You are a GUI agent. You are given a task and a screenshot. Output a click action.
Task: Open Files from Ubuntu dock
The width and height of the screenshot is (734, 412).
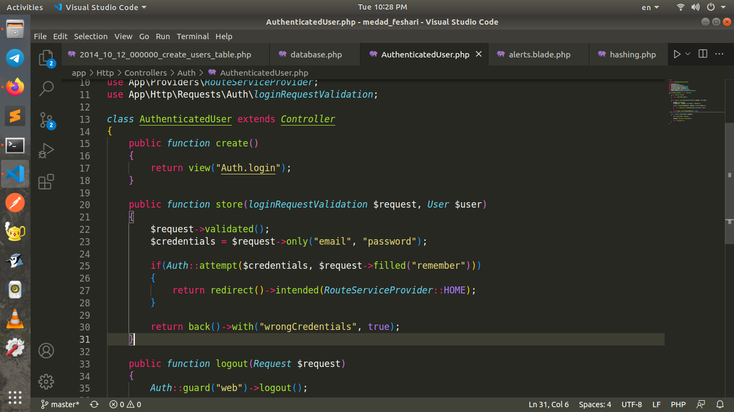click(x=15, y=28)
